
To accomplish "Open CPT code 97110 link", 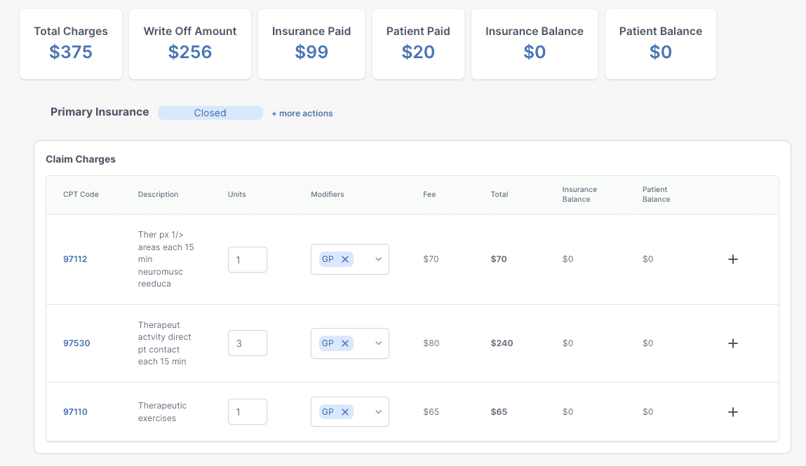I will [x=75, y=412].
